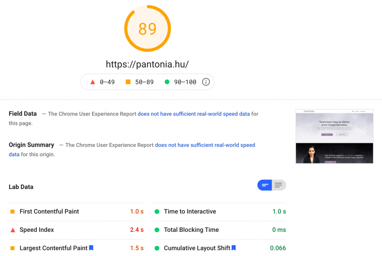
Task: Click the Time to Interactive value 1.0 s
Action: (x=279, y=211)
